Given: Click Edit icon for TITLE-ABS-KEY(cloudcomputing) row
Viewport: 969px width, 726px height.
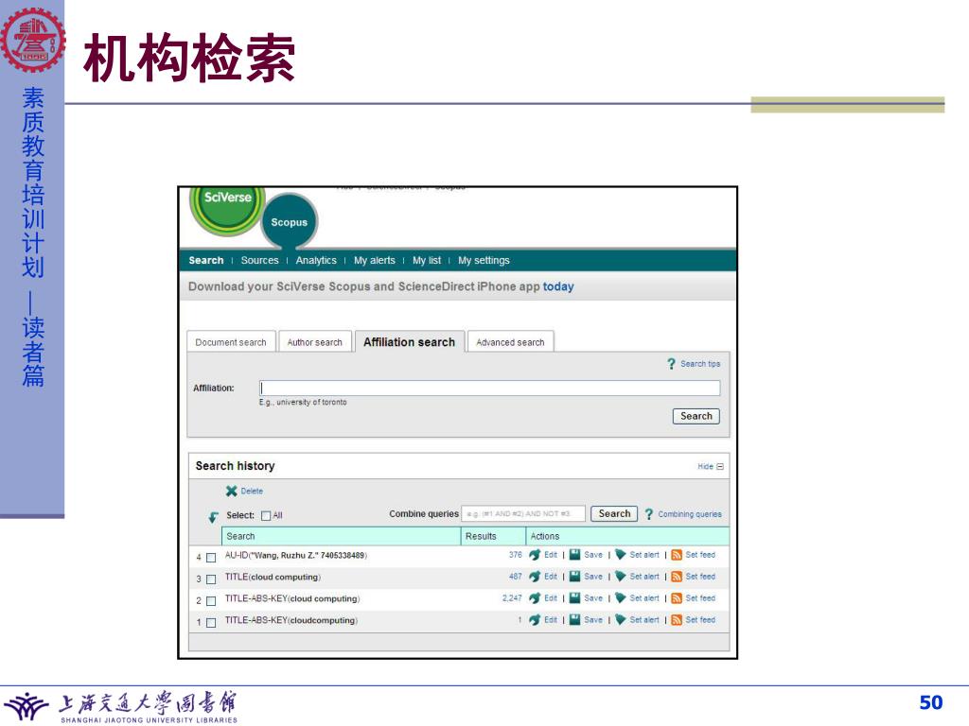Looking at the screenshot, I should tap(535, 620).
